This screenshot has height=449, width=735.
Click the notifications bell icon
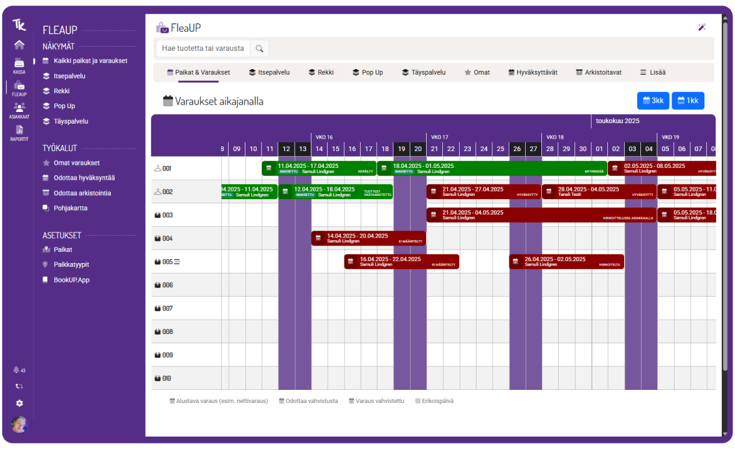17,370
